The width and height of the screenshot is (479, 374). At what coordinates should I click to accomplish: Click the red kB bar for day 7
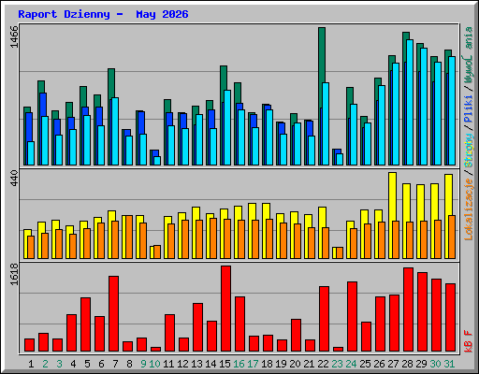(x=113, y=313)
